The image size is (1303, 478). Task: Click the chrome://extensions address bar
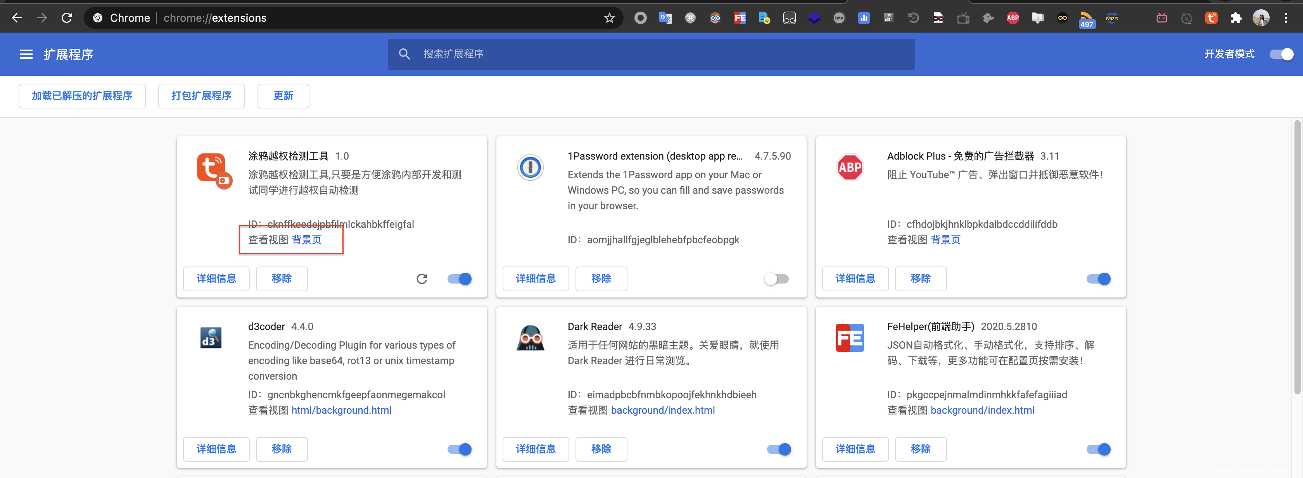[354, 18]
